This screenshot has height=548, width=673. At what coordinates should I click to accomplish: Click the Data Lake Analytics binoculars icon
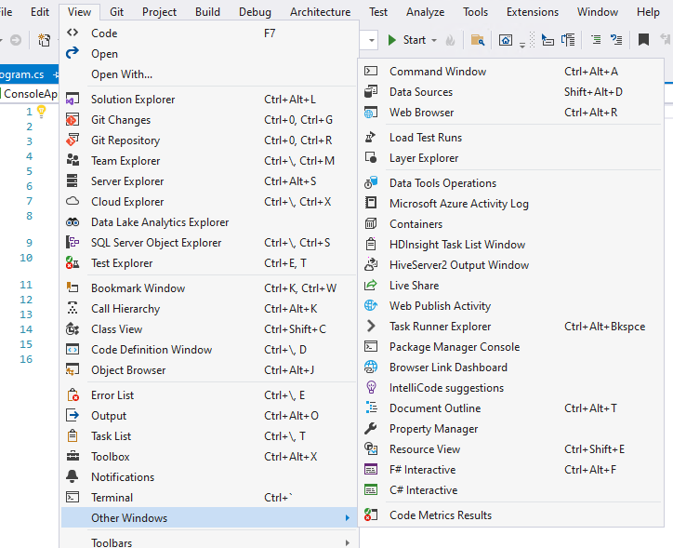click(x=73, y=222)
